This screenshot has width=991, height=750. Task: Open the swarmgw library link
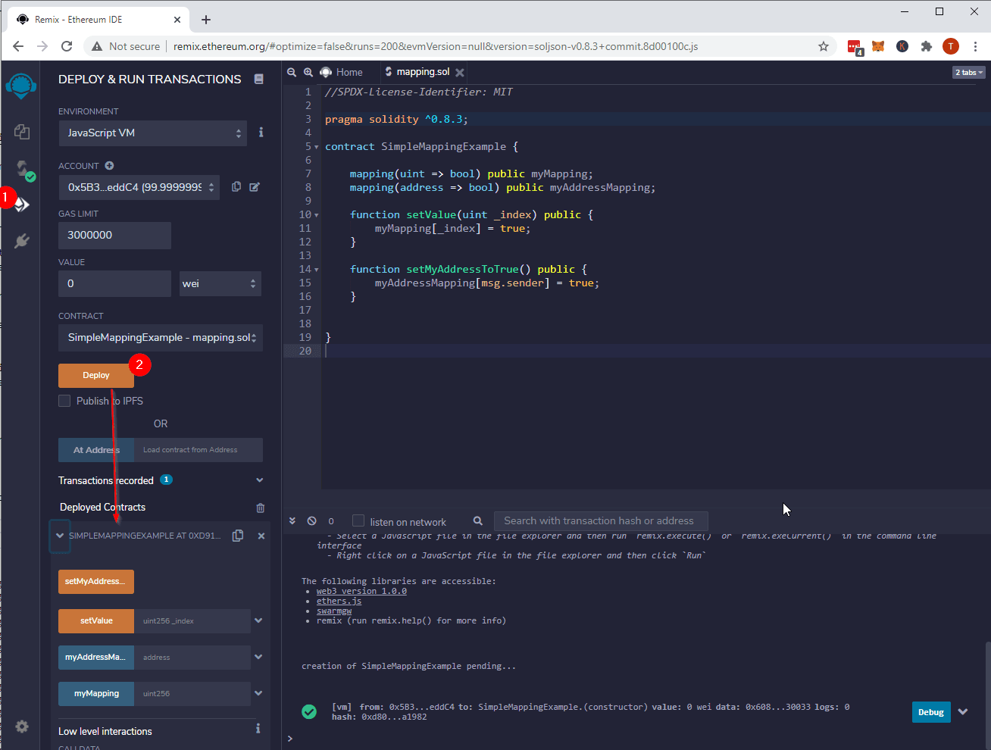(x=334, y=611)
